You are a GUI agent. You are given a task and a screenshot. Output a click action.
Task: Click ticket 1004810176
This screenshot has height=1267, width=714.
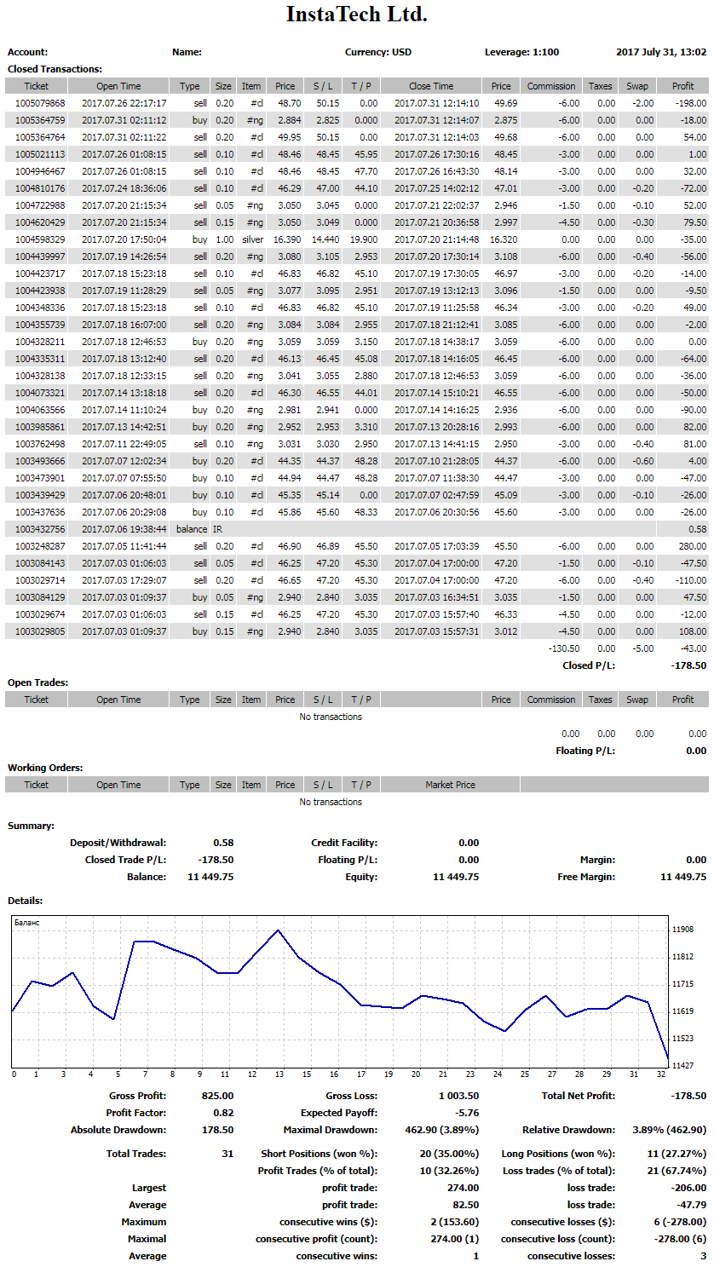[x=40, y=188]
